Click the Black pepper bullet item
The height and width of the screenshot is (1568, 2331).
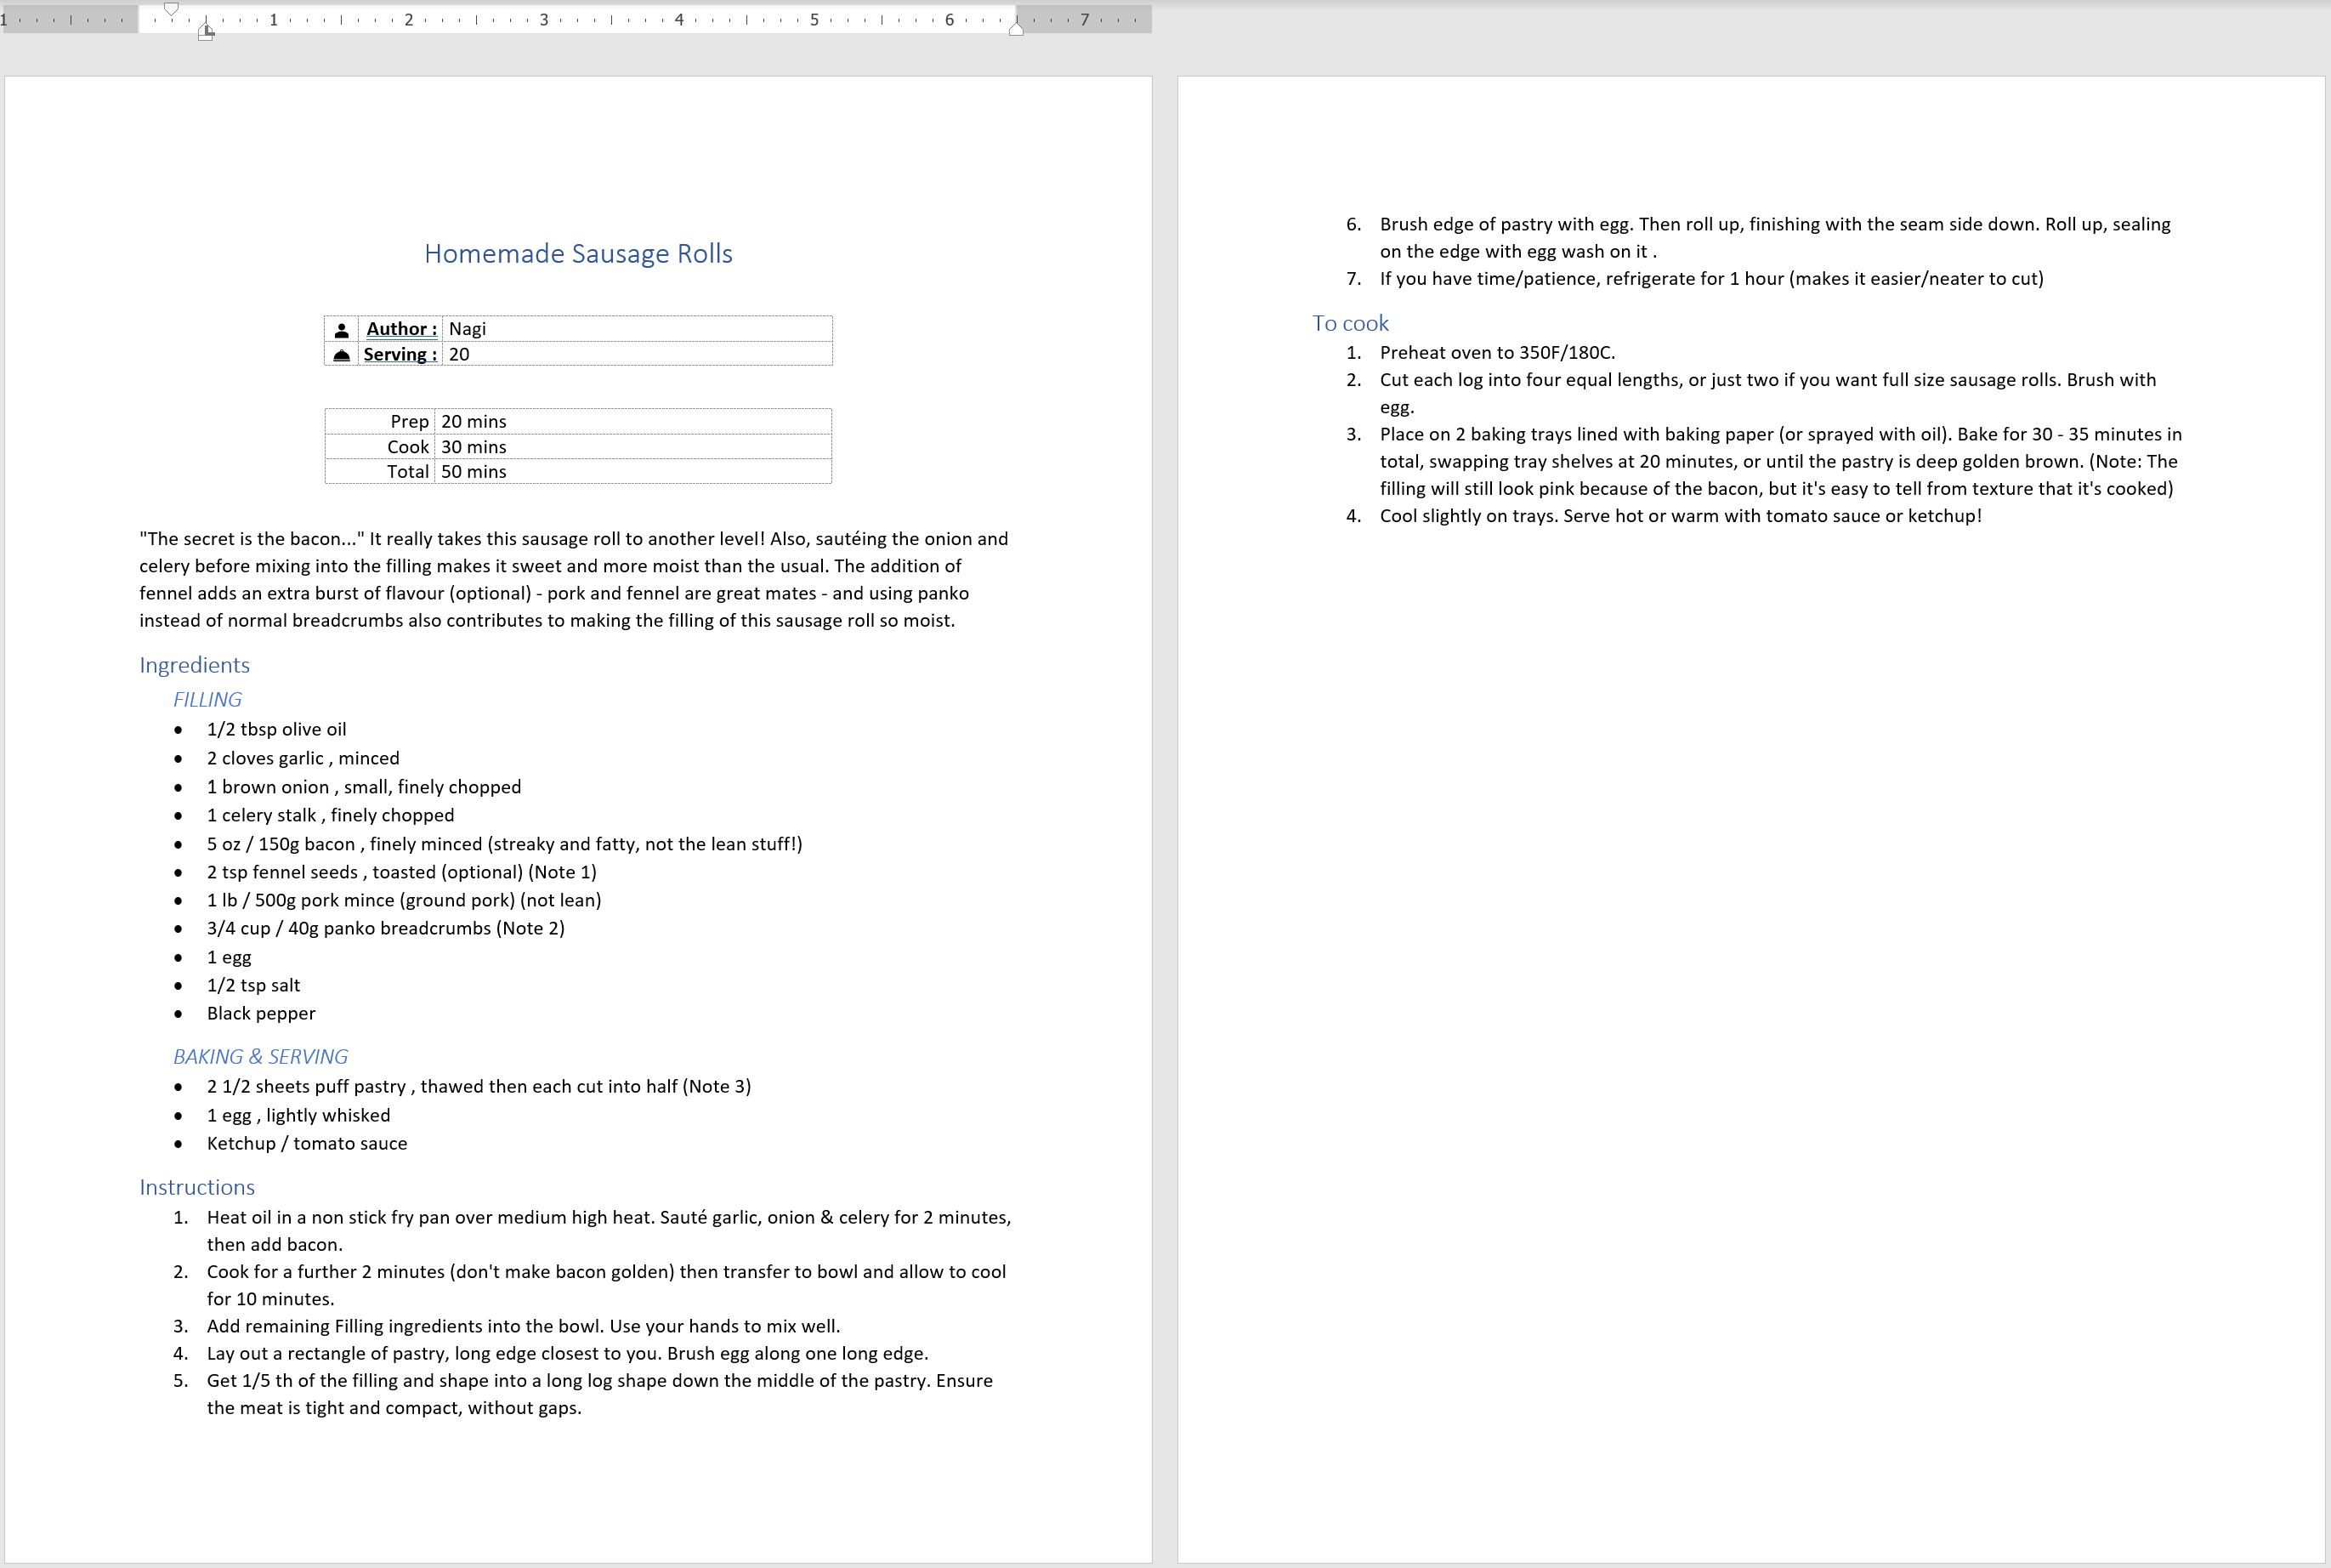pyautogui.click(x=261, y=1014)
